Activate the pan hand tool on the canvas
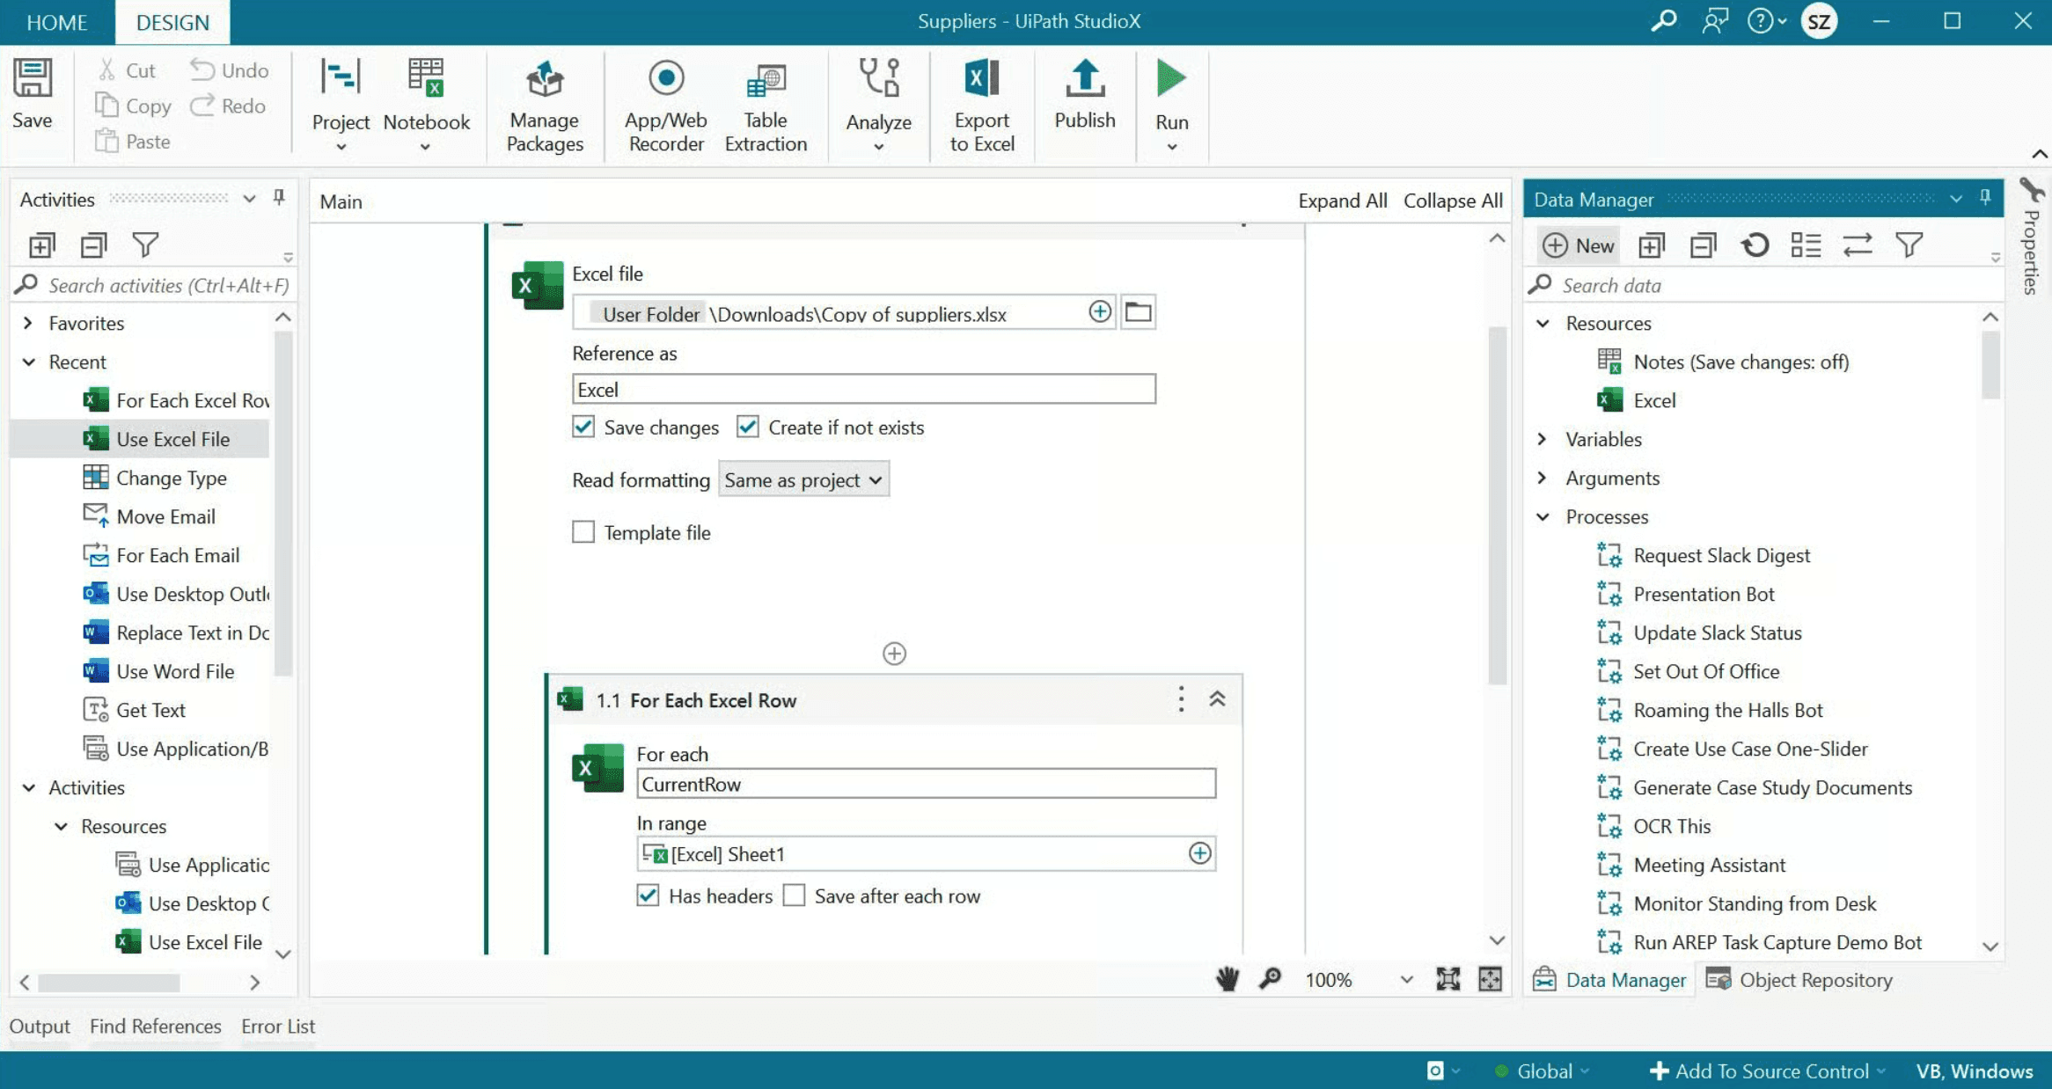2052x1089 pixels. coord(1228,979)
